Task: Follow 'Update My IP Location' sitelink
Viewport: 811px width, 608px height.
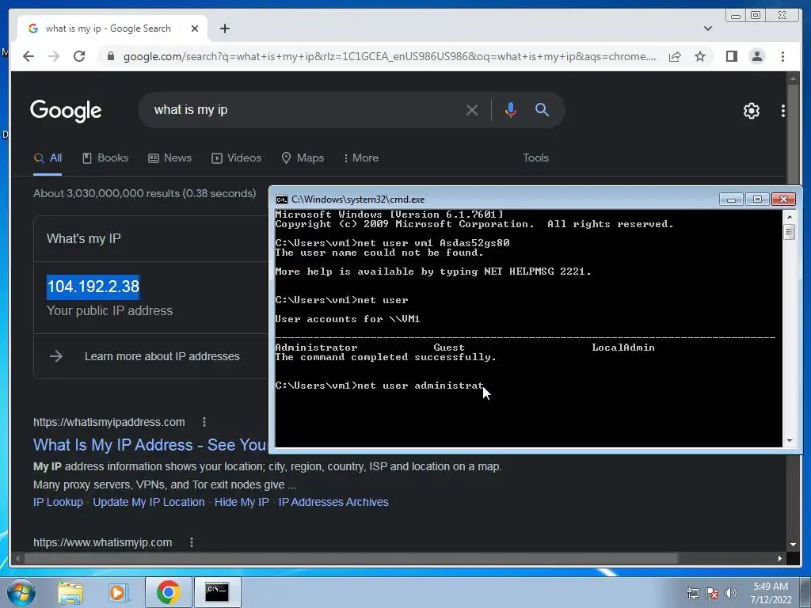Action: (x=148, y=502)
